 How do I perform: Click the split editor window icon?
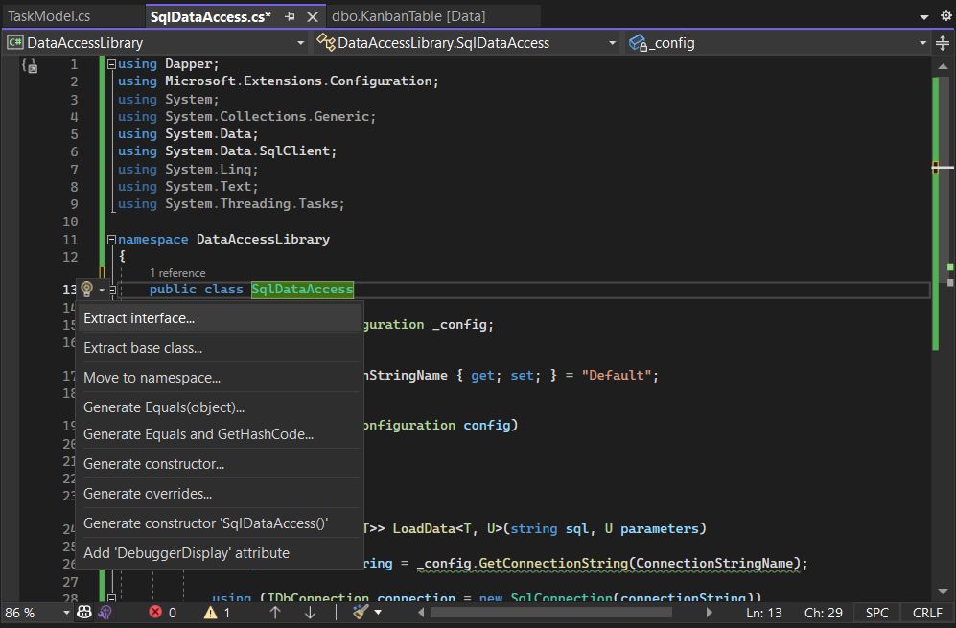point(943,43)
